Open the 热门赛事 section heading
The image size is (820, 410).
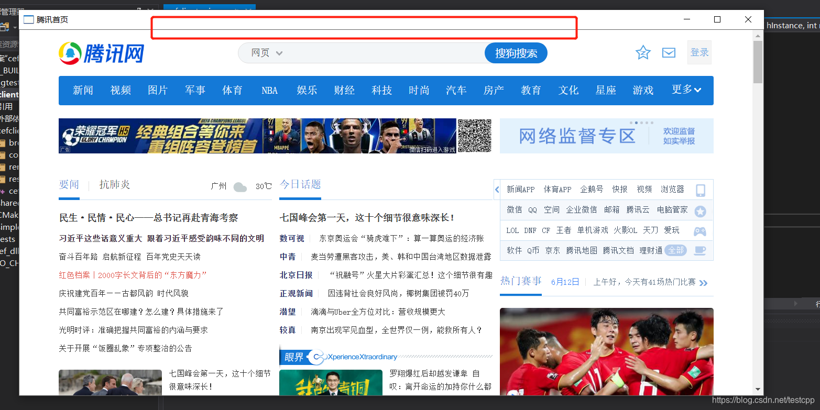point(521,281)
